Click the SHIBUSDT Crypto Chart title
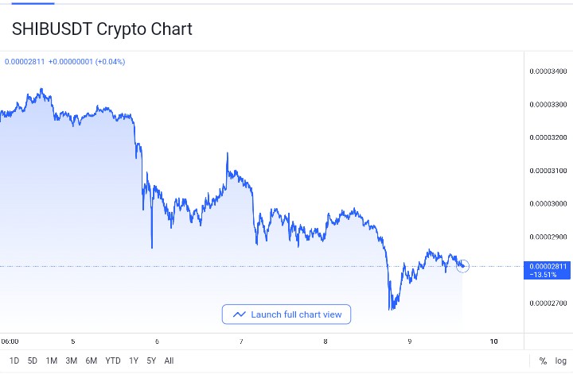 102,29
